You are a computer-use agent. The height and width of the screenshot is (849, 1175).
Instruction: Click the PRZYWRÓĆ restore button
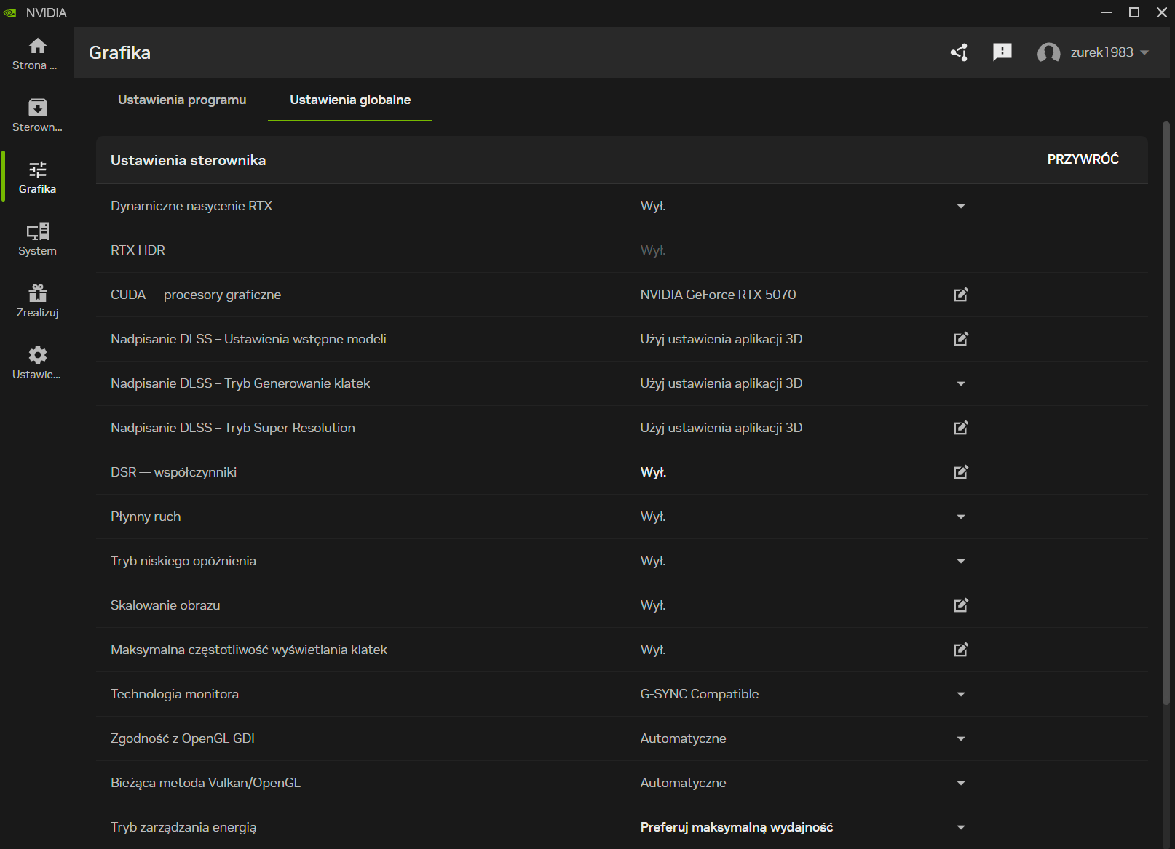point(1083,159)
